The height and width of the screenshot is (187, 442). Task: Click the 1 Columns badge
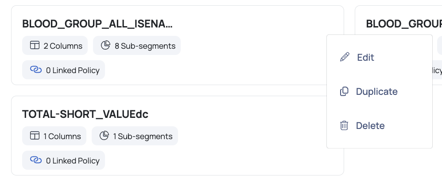pyautogui.click(x=54, y=136)
